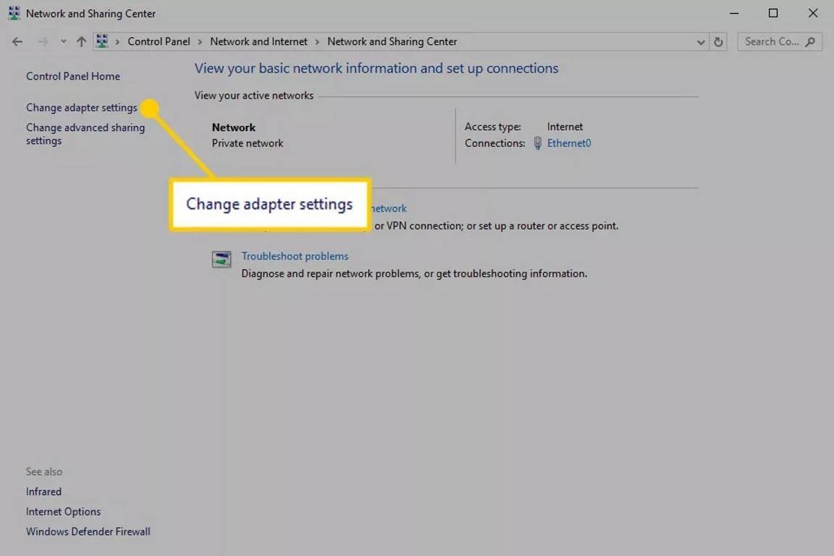834x556 pixels.
Task: Open the address bar dropdown chevron
Action: coord(700,41)
